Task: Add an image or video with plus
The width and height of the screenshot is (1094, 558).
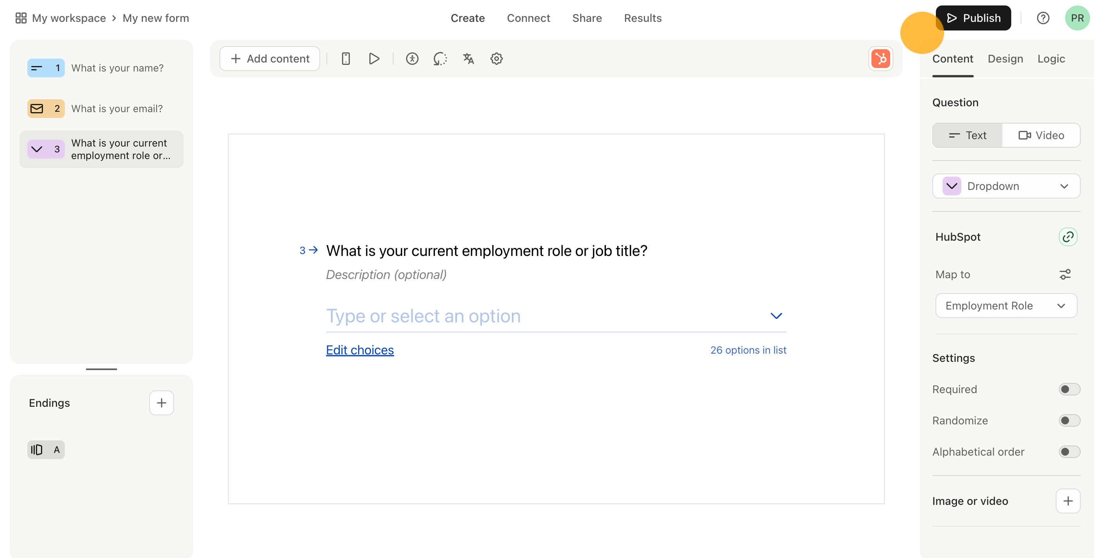Action: coord(1068,501)
